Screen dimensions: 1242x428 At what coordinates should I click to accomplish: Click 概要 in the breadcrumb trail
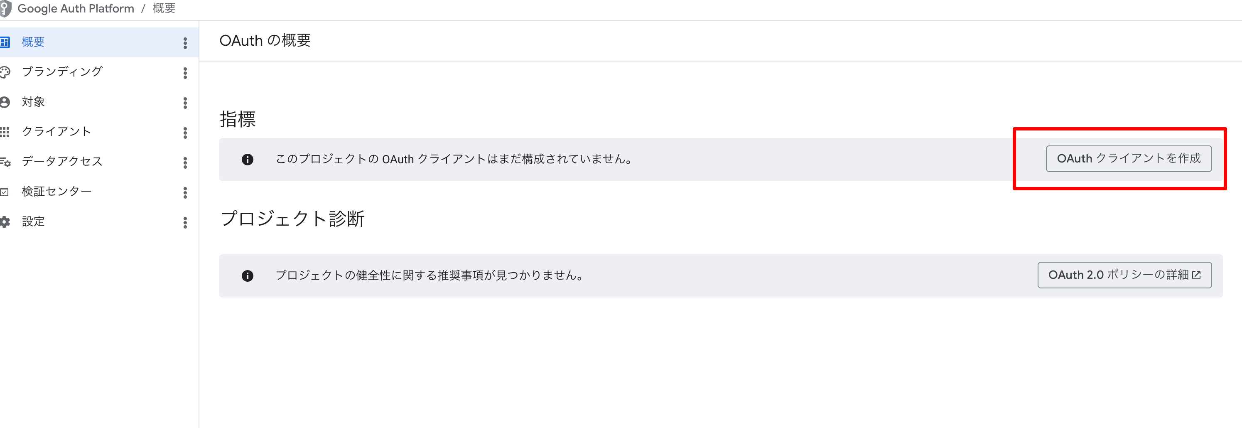[164, 8]
